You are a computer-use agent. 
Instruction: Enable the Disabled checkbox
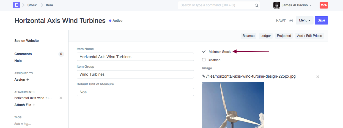click(x=204, y=60)
